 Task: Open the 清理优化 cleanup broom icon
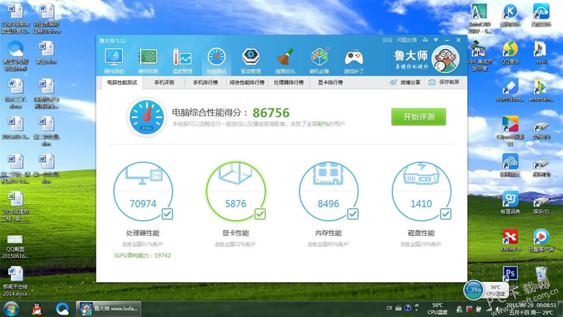[x=284, y=61]
